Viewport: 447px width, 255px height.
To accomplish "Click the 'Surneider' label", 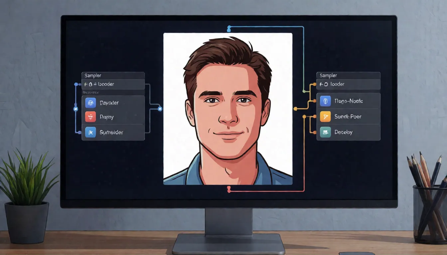I will 111,132.
